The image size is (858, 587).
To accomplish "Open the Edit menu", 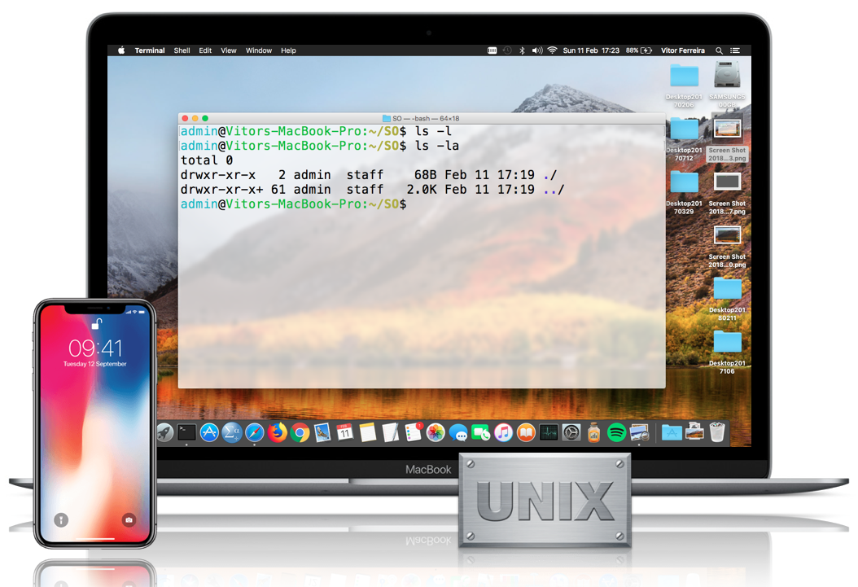I will [x=205, y=50].
